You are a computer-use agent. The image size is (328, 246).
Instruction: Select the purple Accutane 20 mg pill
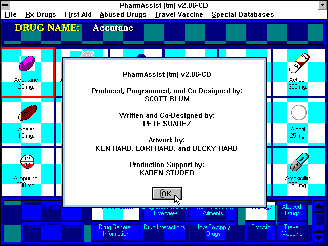pyautogui.click(x=27, y=63)
